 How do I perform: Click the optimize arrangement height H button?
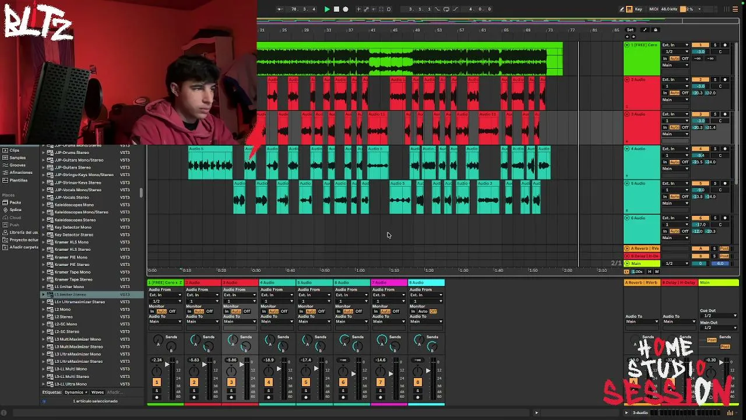pyautogui.click(x=650, y=272)
